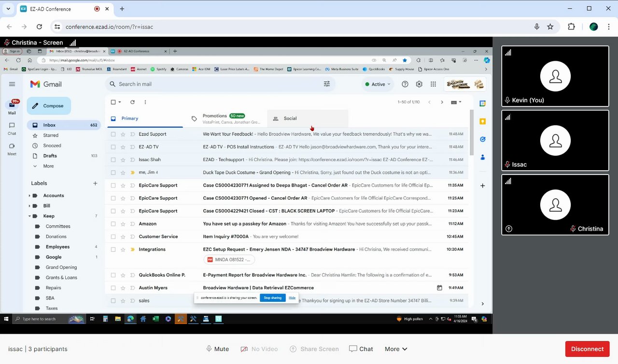Switch to Primary inbox tab
Screen dimensions: 618x364
pos(144,119)
